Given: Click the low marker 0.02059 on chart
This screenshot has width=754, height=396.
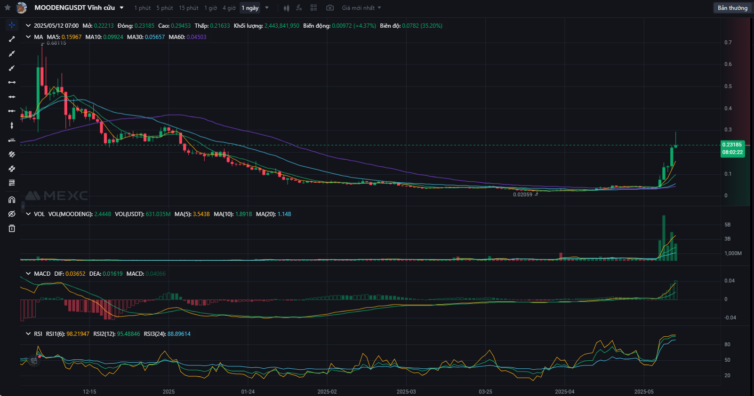Looking at the screenshot, I should [522, 194].
